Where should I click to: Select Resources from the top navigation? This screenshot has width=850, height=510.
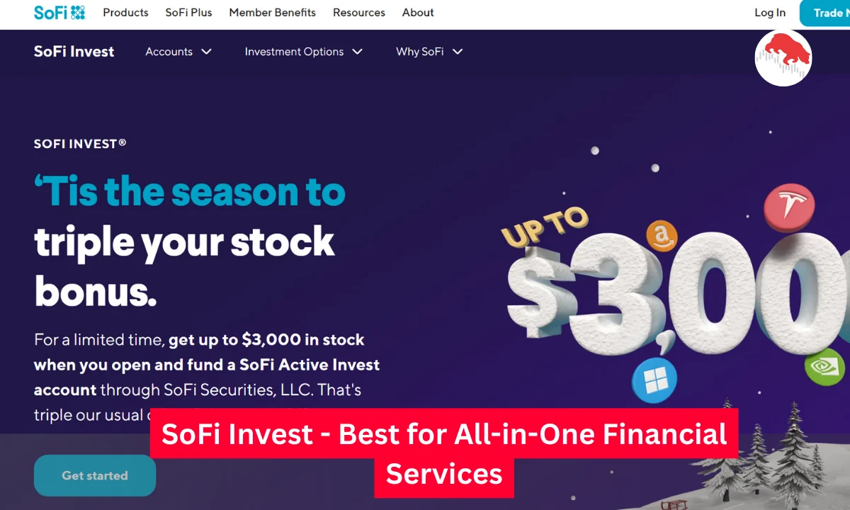click(x=358, y=12)
